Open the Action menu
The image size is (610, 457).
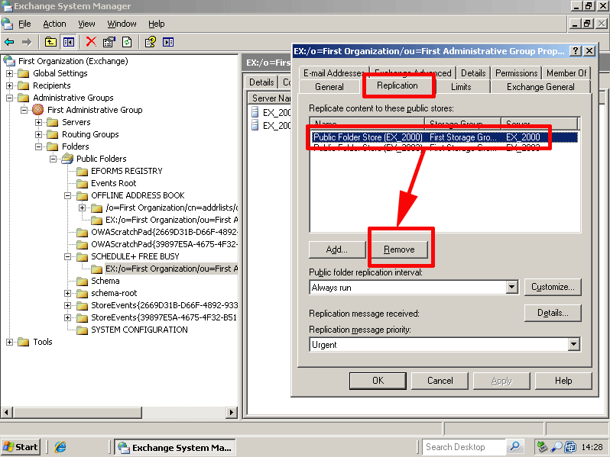coord(54,24)
